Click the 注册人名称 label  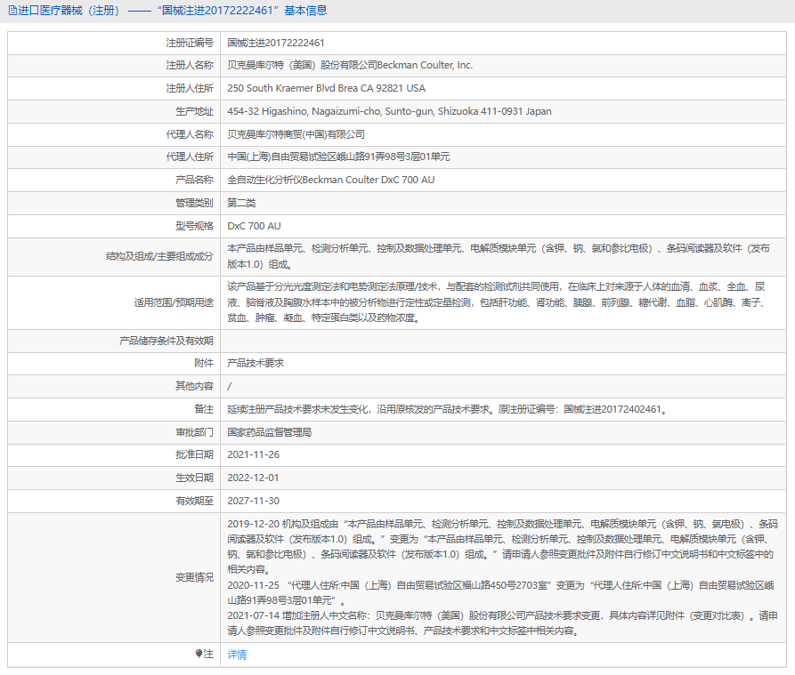click(190, 65)
